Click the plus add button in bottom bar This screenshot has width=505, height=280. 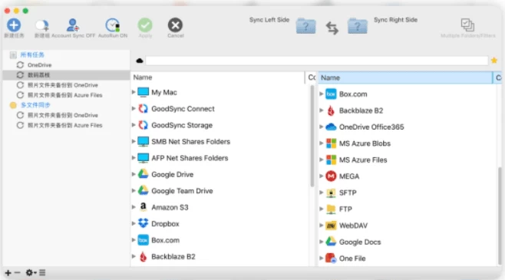point(8,273)
